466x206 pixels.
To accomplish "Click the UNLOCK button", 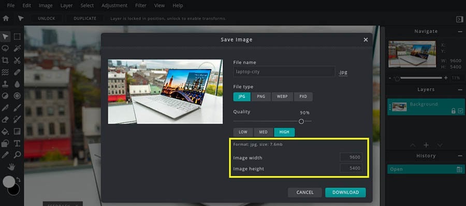I will (x=47, y=19).
